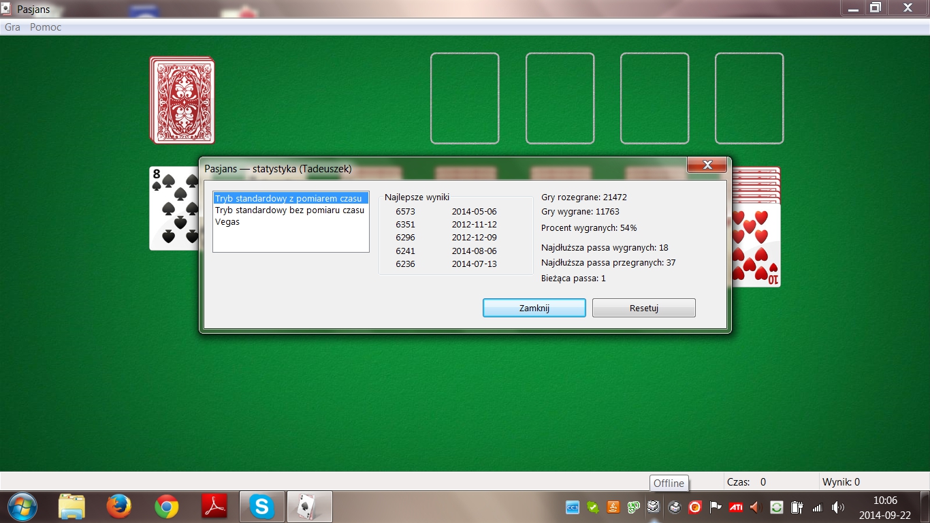Image resolution: width=930 pixels, height=523 pixels.
Task: Restore down the Pasjans window
Action: click(875, 8)
